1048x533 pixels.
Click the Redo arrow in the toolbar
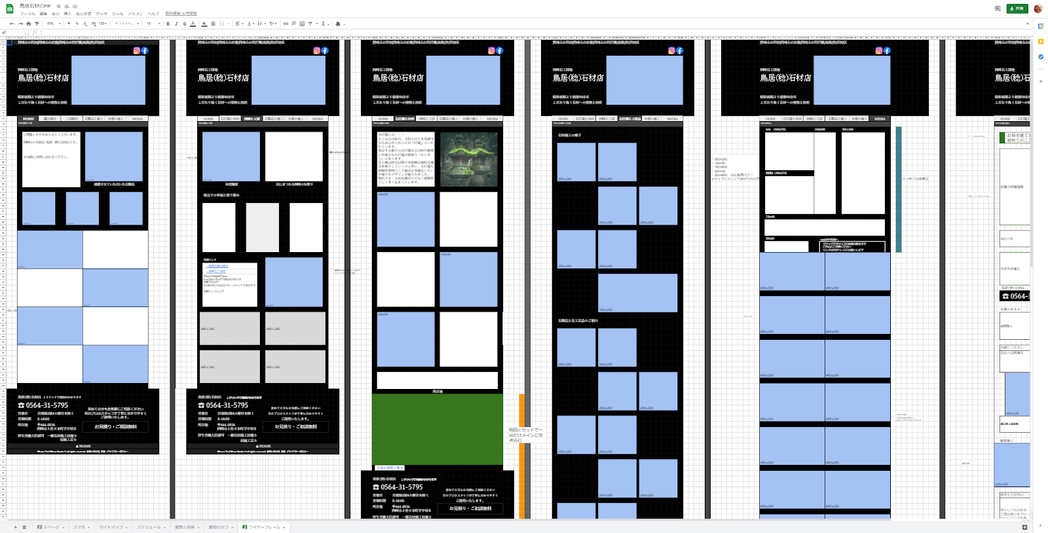pyautogui.click(x=20, y=24)
